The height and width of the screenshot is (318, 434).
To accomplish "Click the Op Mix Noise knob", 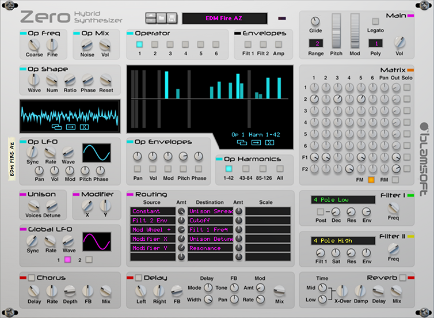I will pos(87,45).
